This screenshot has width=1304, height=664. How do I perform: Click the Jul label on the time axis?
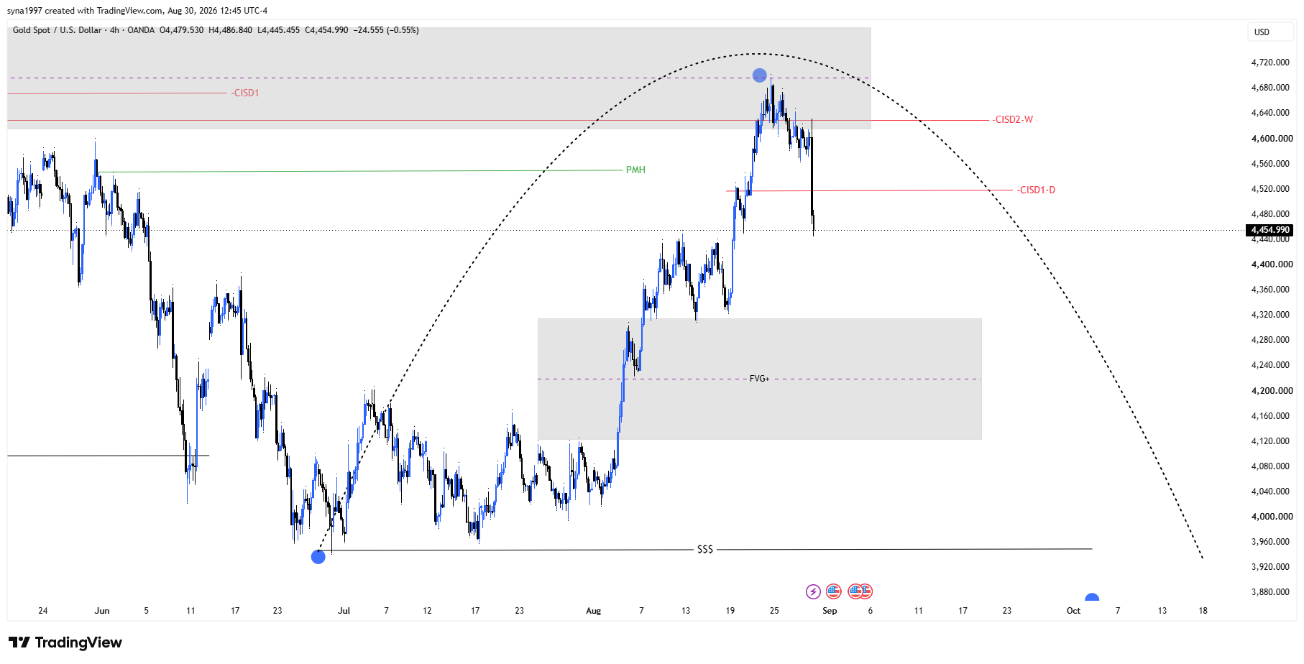coord(344,611)
